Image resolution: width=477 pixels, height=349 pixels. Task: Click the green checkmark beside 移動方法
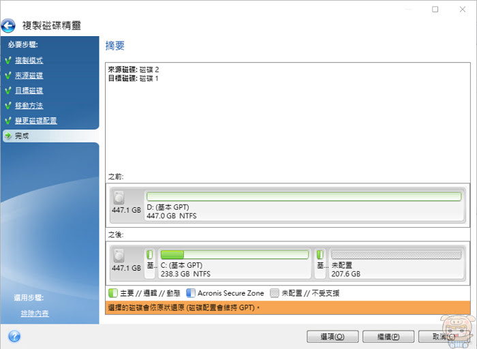[x=8, y=106]
